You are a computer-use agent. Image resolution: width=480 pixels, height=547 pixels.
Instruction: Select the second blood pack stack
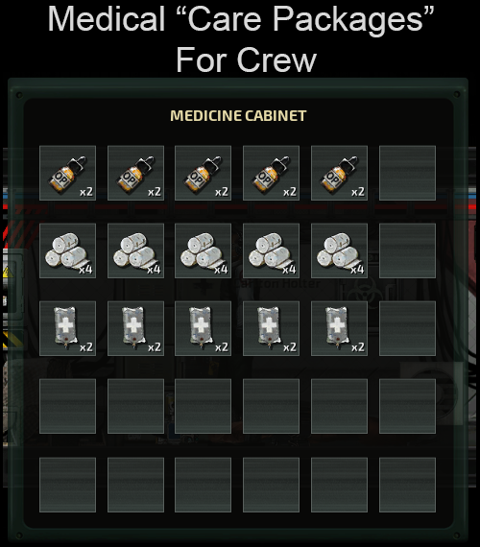coord(135,328)
